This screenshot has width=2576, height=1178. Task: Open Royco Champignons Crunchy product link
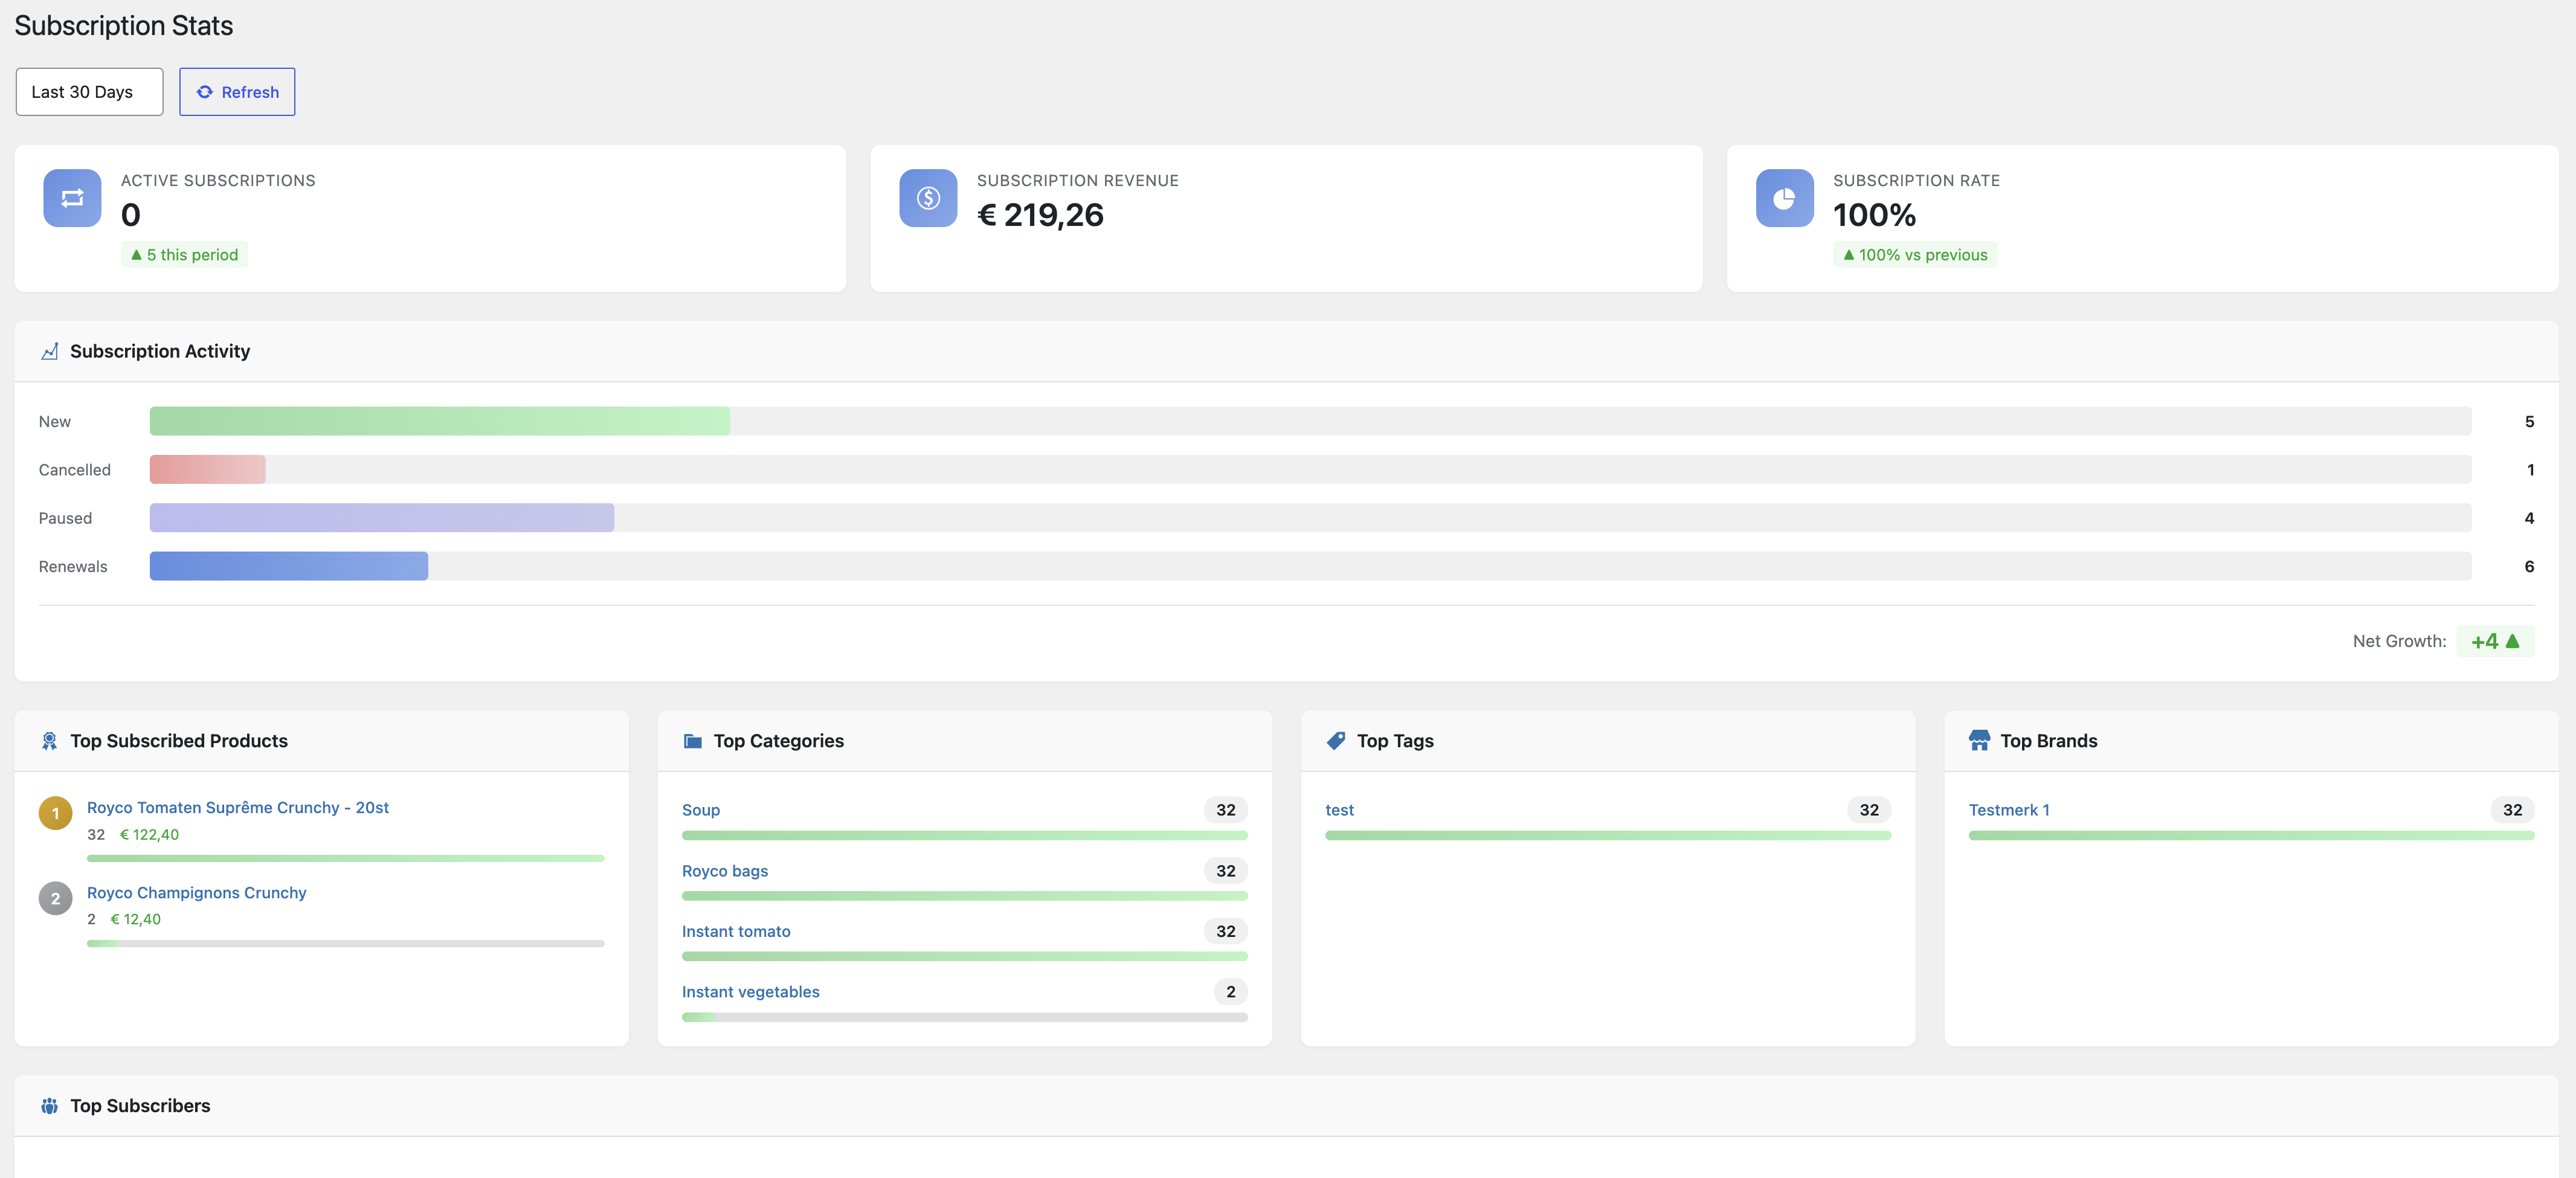196,892
